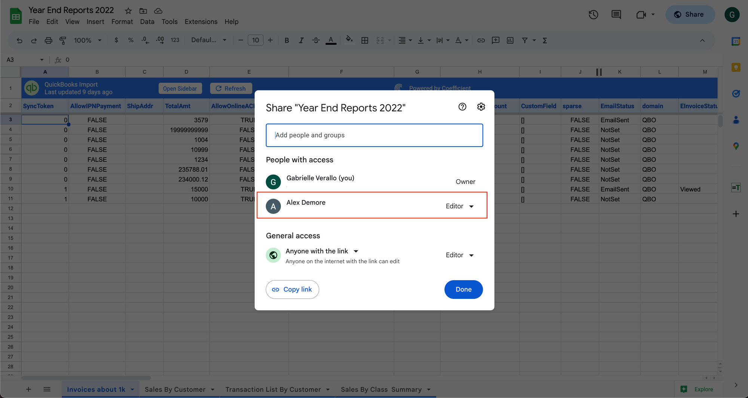Click the Undo icon in toolbar
Viewport: 748px width, 398px height.
pyautogui.click(x=19, y=40)
